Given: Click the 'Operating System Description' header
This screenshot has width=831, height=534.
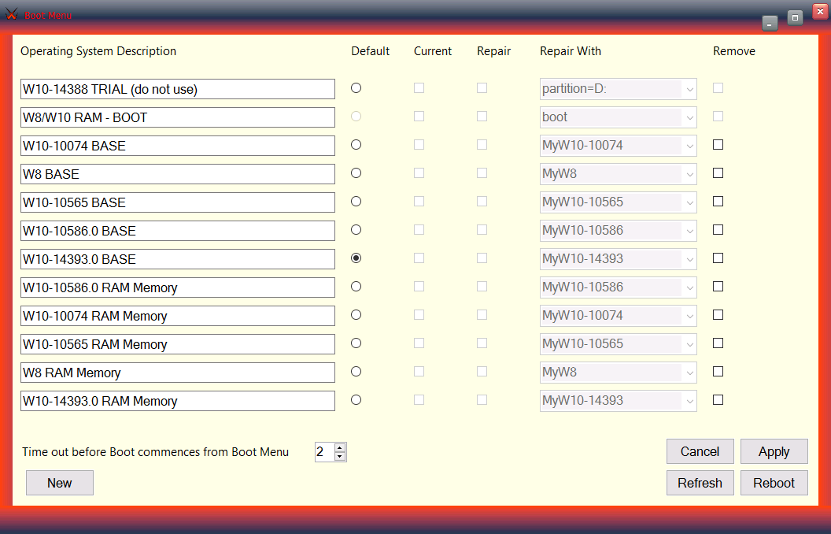Looking at the screenshot, I should [98, 51].
